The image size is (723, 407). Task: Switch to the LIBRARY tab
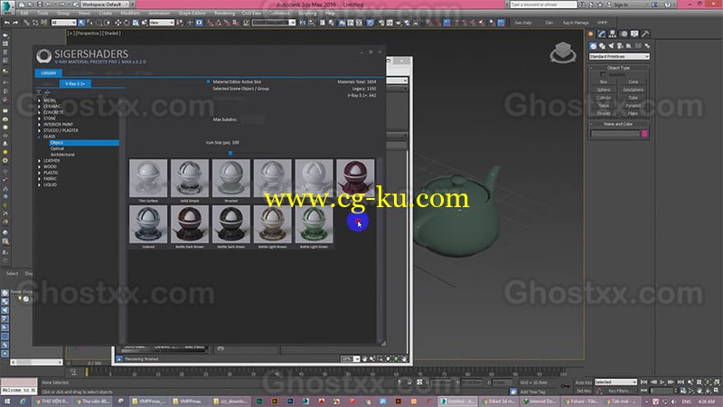click(49, 73)
